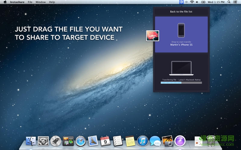
Task: Launch Safari from the Dock
Action: point(81,141)
